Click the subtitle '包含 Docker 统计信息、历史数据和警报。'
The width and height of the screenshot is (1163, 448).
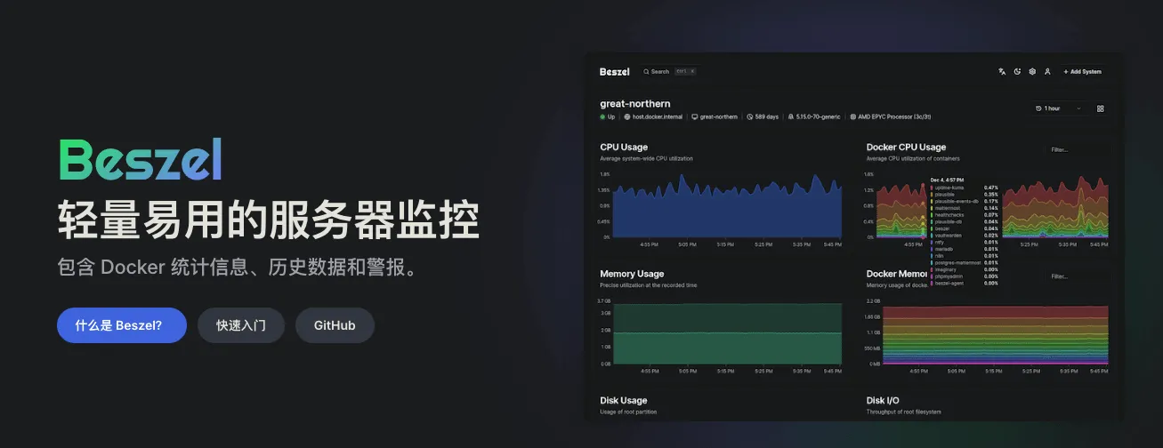click(x=238, y=268)
